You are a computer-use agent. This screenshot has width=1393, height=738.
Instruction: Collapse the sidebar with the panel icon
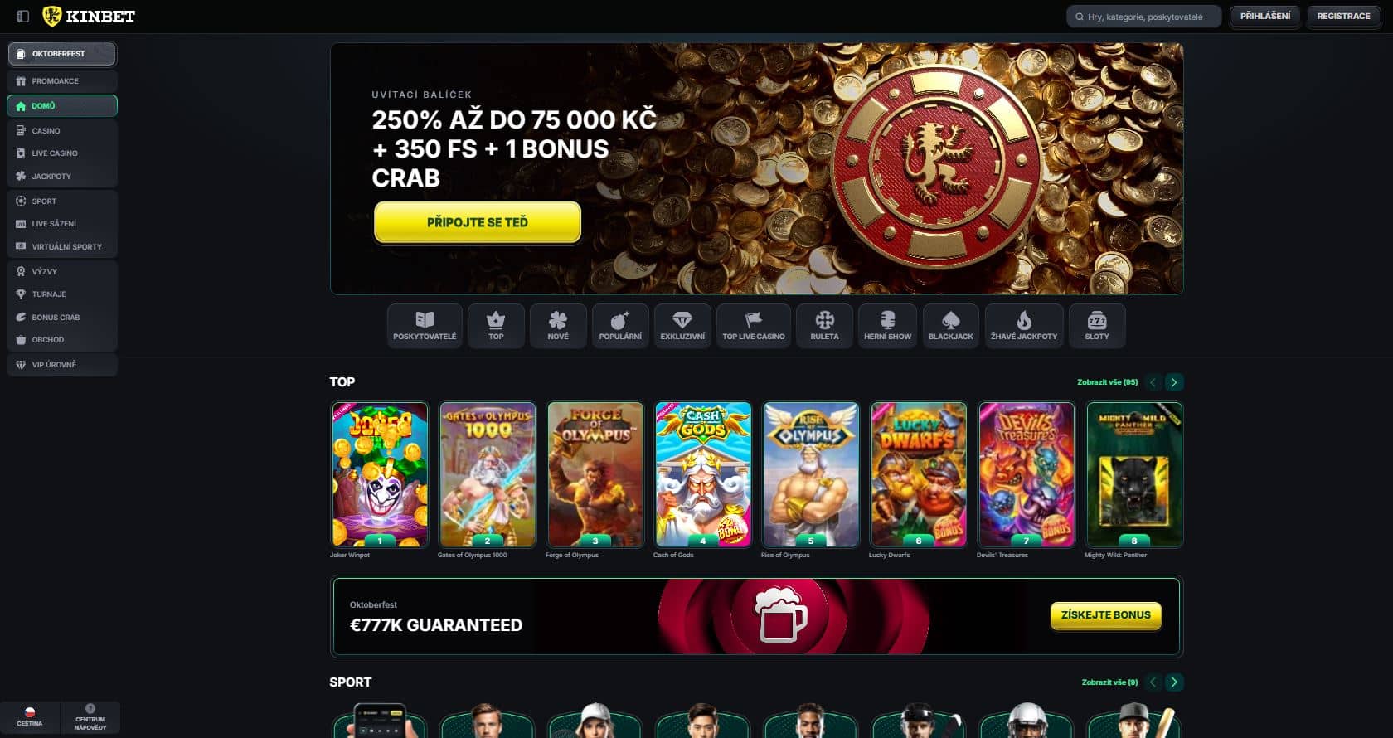click(x=23, y=16)
